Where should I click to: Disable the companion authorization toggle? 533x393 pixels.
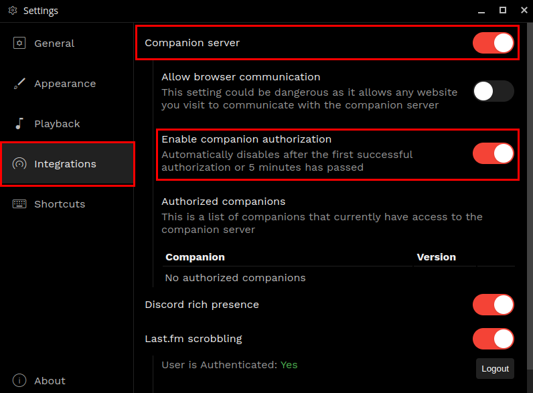click(x=493, y=153)
